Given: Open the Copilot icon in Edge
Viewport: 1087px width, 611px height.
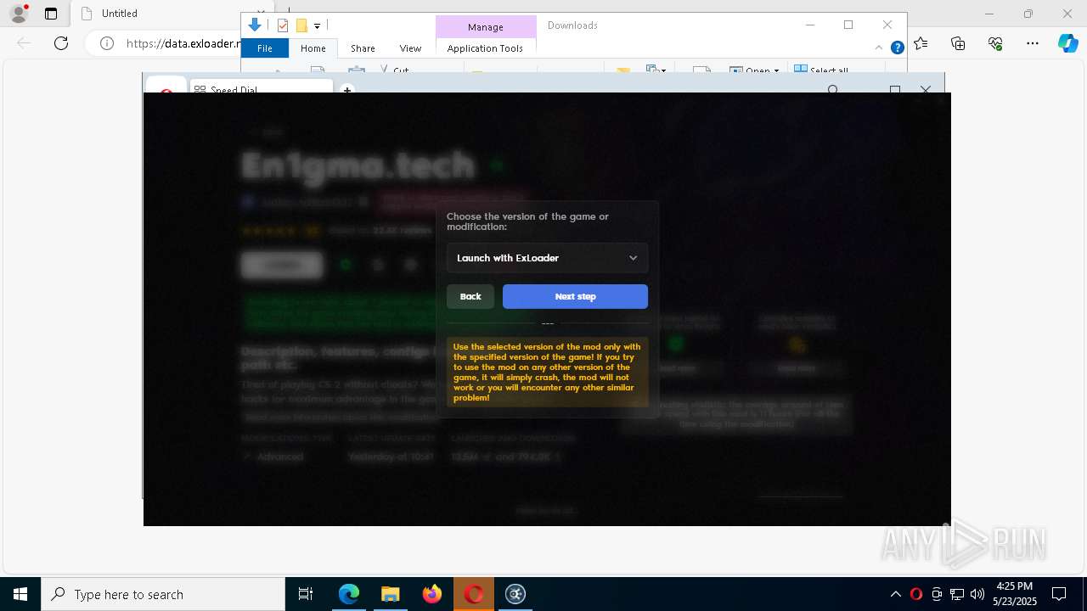Looking at the screenshot, I should 1067,43.
